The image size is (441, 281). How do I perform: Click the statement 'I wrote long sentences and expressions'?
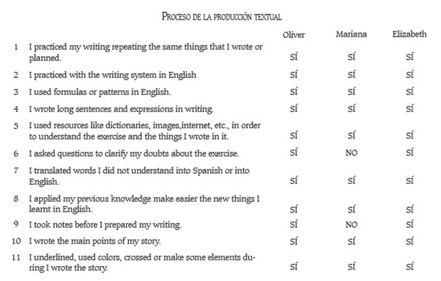[121, 109]
